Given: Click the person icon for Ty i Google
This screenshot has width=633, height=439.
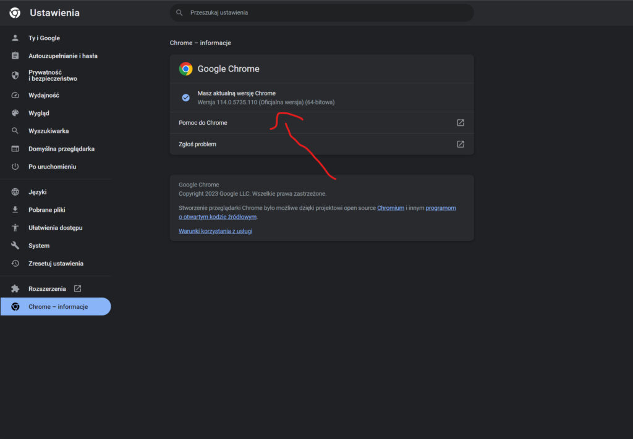Looking at the screenshot, I should pos(15,38).
